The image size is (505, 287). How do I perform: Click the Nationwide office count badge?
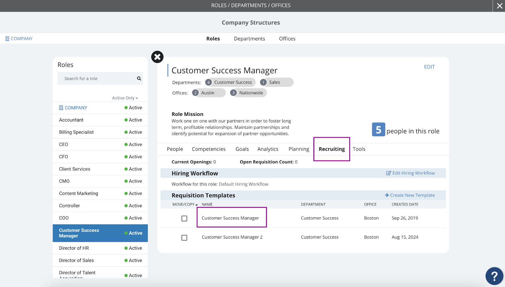tap(233, 93)
